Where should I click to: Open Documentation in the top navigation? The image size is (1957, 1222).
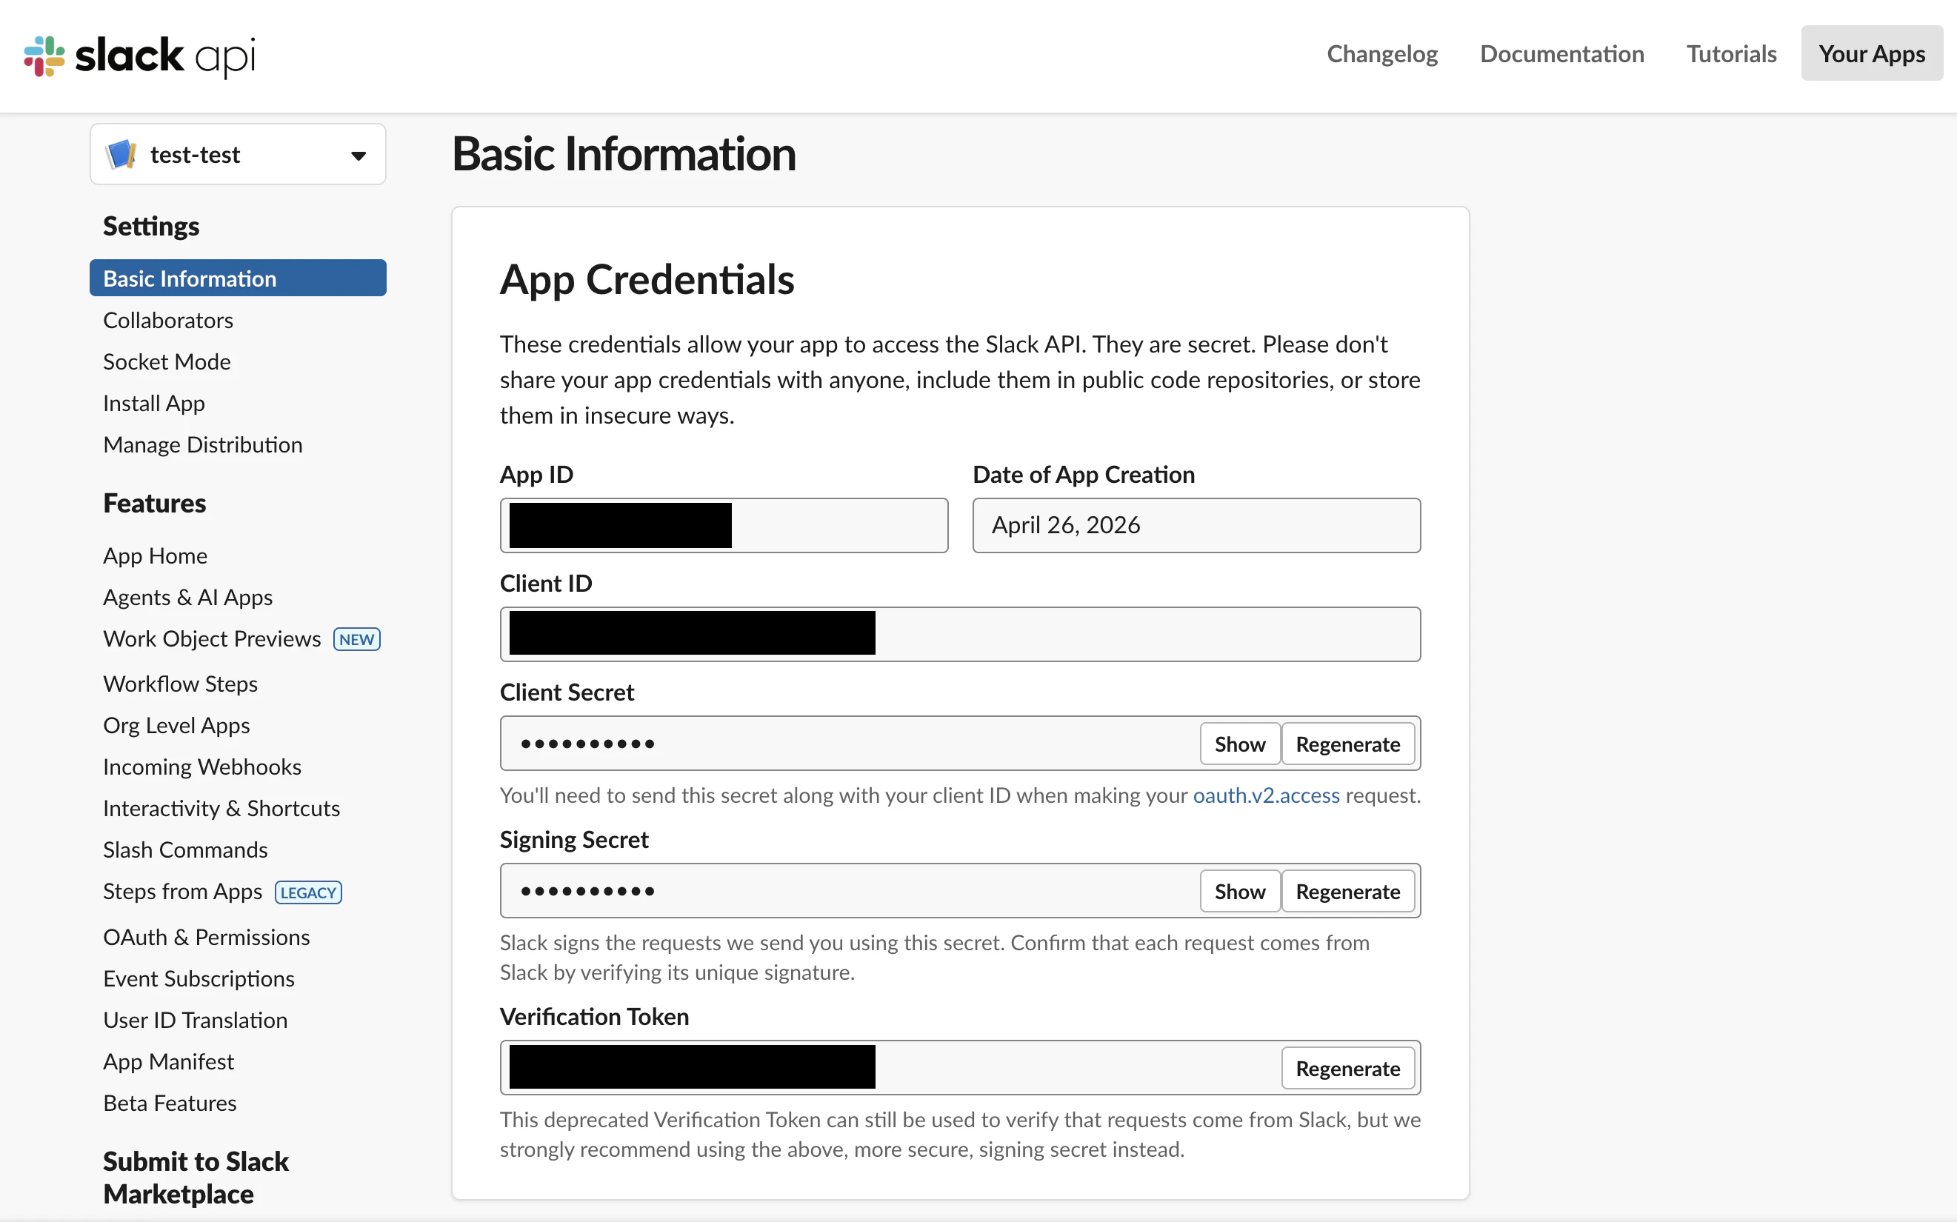coord(1561,53)
